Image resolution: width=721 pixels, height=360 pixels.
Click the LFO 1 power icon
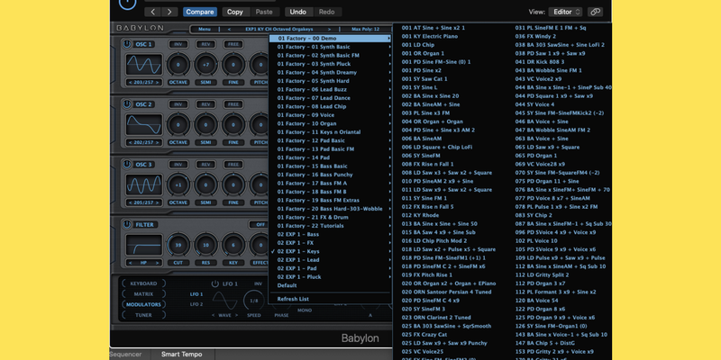[x=214, y=285]
